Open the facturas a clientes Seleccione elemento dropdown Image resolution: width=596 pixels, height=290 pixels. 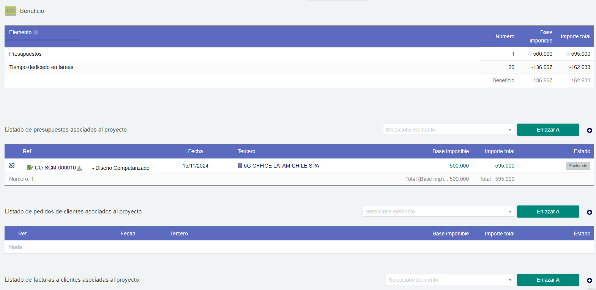450,280
